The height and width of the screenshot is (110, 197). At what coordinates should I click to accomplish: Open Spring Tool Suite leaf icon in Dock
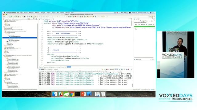[x=66, y=94]
